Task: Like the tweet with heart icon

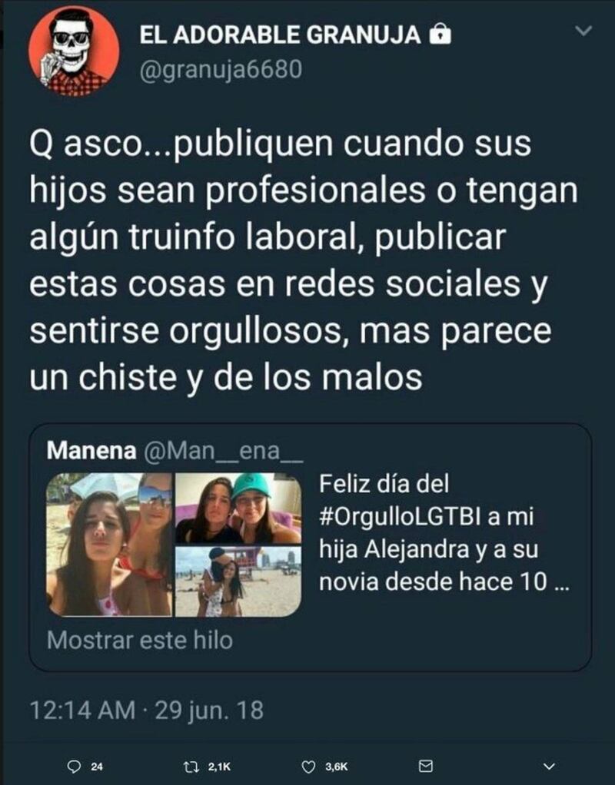Action: coord(309,767)
